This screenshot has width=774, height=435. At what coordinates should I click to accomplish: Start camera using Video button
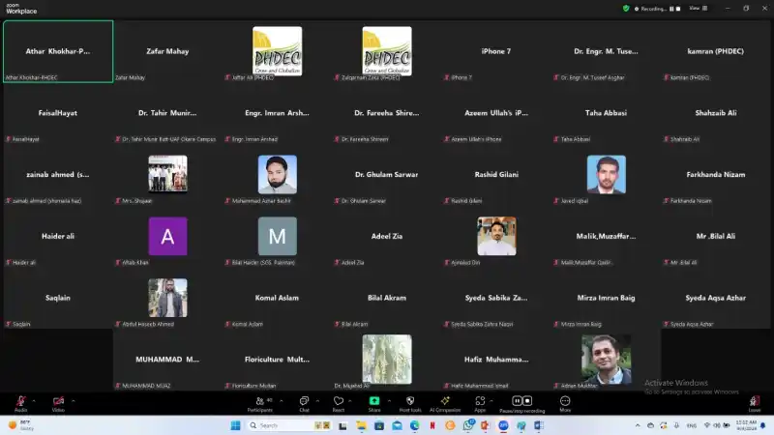click(58, 400)
